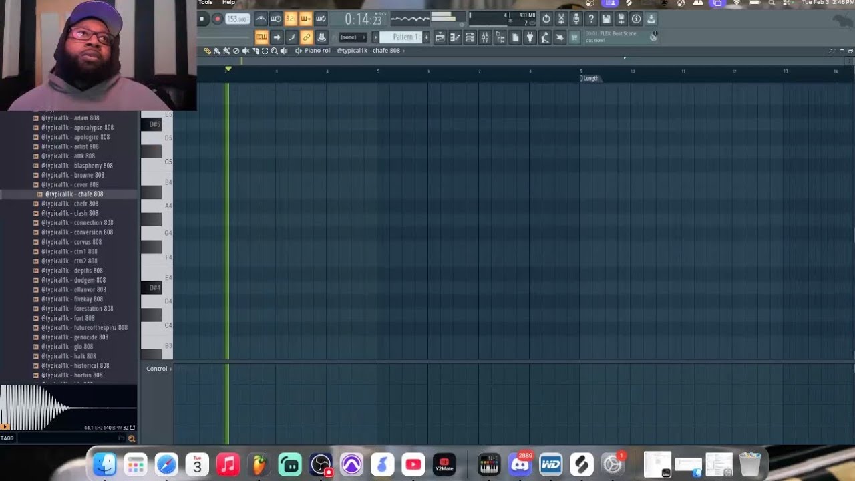This screenshot has height=481, width=855.
Task: Click the sample waveform preview
Action: point(69,408)
